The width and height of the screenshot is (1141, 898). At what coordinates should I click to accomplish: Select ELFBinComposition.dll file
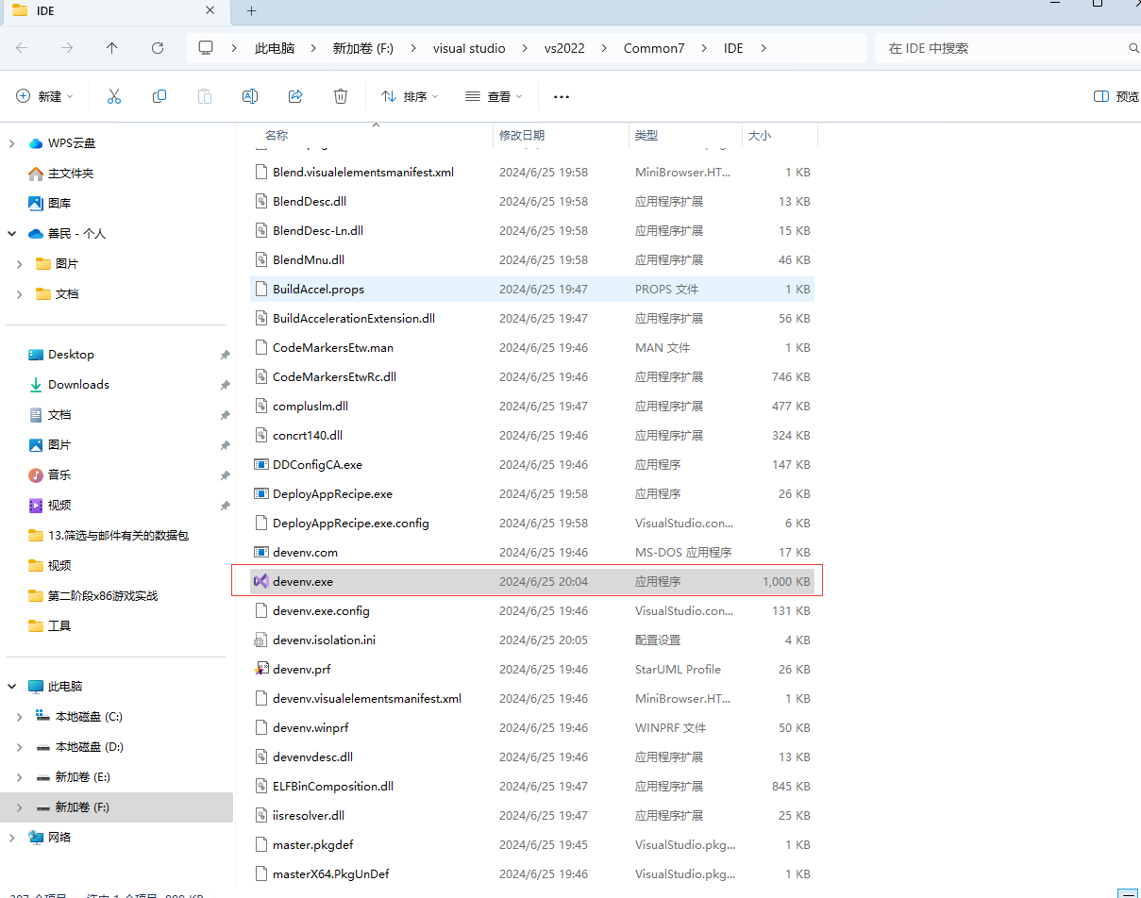click(532, 786)
